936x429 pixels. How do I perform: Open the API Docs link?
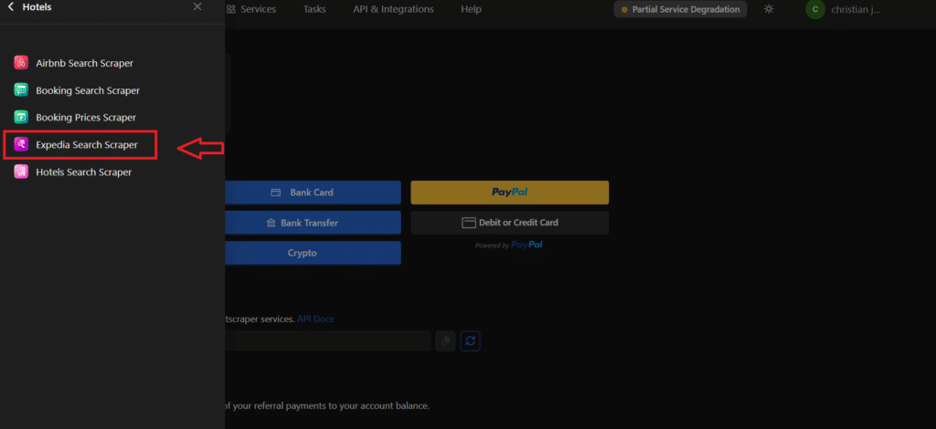(x=315, y=319)
